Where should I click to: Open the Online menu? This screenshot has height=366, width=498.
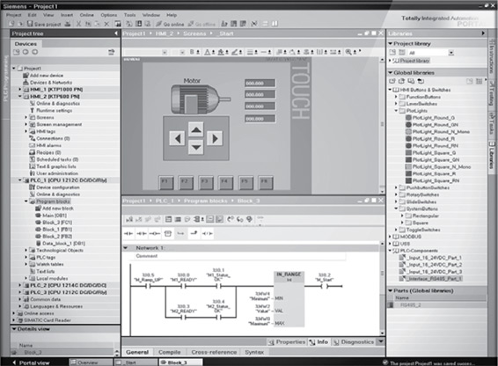pos(87,15)
